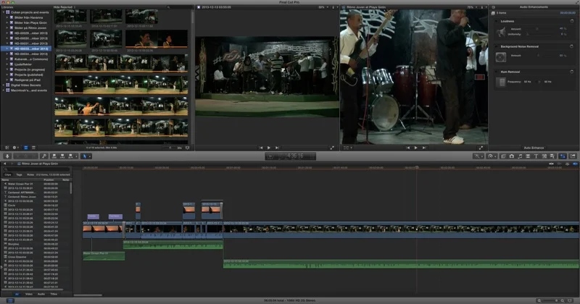Toggle the Inspector button in toolbar
Image resolution: width=580 pixels, height=304 pixels.
[x=563, y=156]
